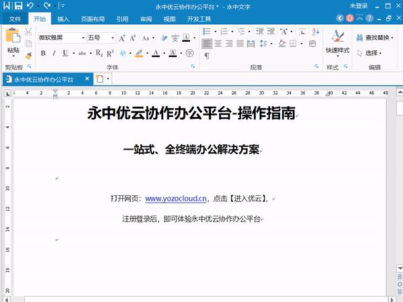Click the Help question mark icon
This screenshot has width=403, height=302.
(369, 18)
